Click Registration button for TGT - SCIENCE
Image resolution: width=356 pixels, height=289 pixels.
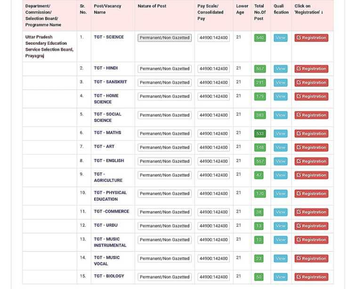point(311,38)
